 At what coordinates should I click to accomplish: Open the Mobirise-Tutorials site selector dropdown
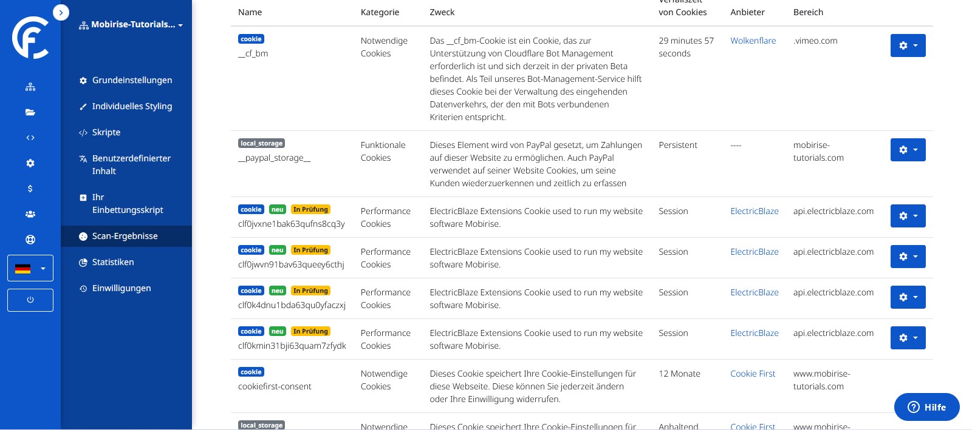pos(131,25)
